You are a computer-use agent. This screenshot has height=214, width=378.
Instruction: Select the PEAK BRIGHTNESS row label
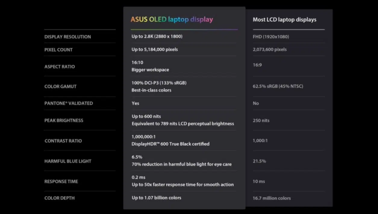(64, 120)
